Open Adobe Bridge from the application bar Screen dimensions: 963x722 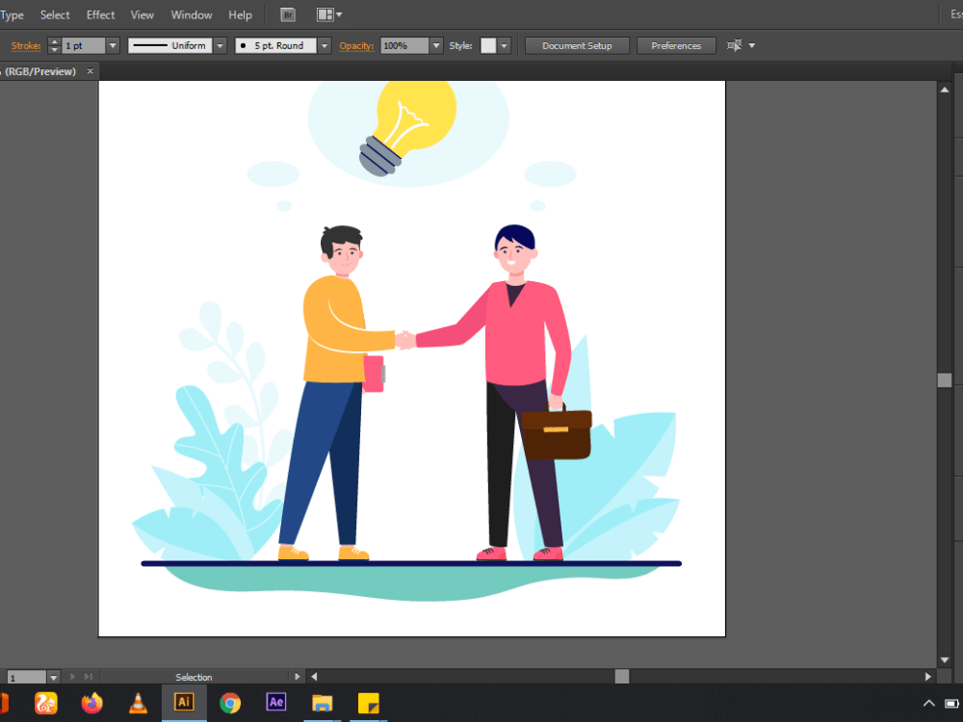click(x=287, y=14)
